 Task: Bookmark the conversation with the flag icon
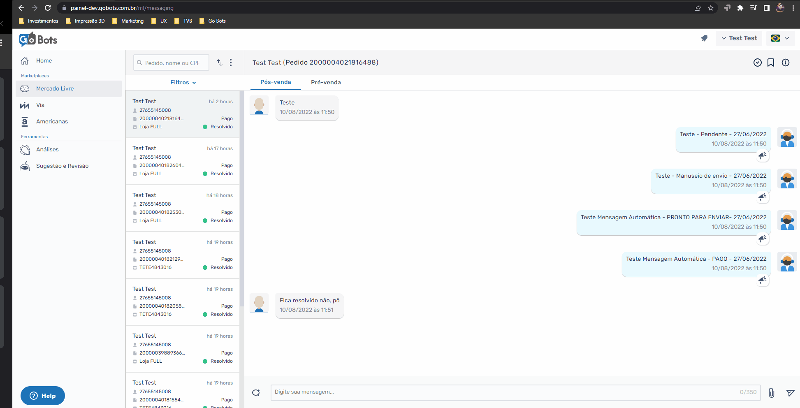click(771, 63)
